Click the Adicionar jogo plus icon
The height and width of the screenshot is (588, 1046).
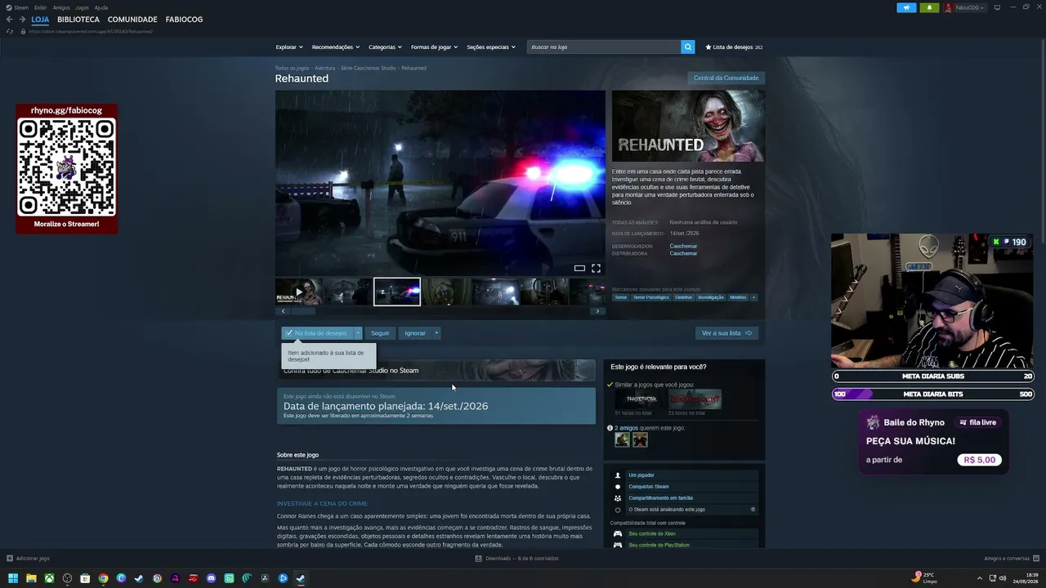tap(10, 559)
